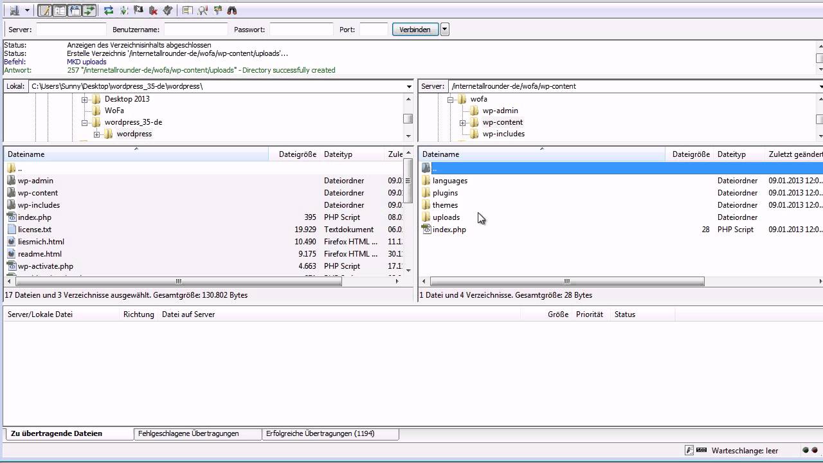The image size is (823, 463).
Task: Click the local Dateigröße column header
Action: [x=296, y=154]
